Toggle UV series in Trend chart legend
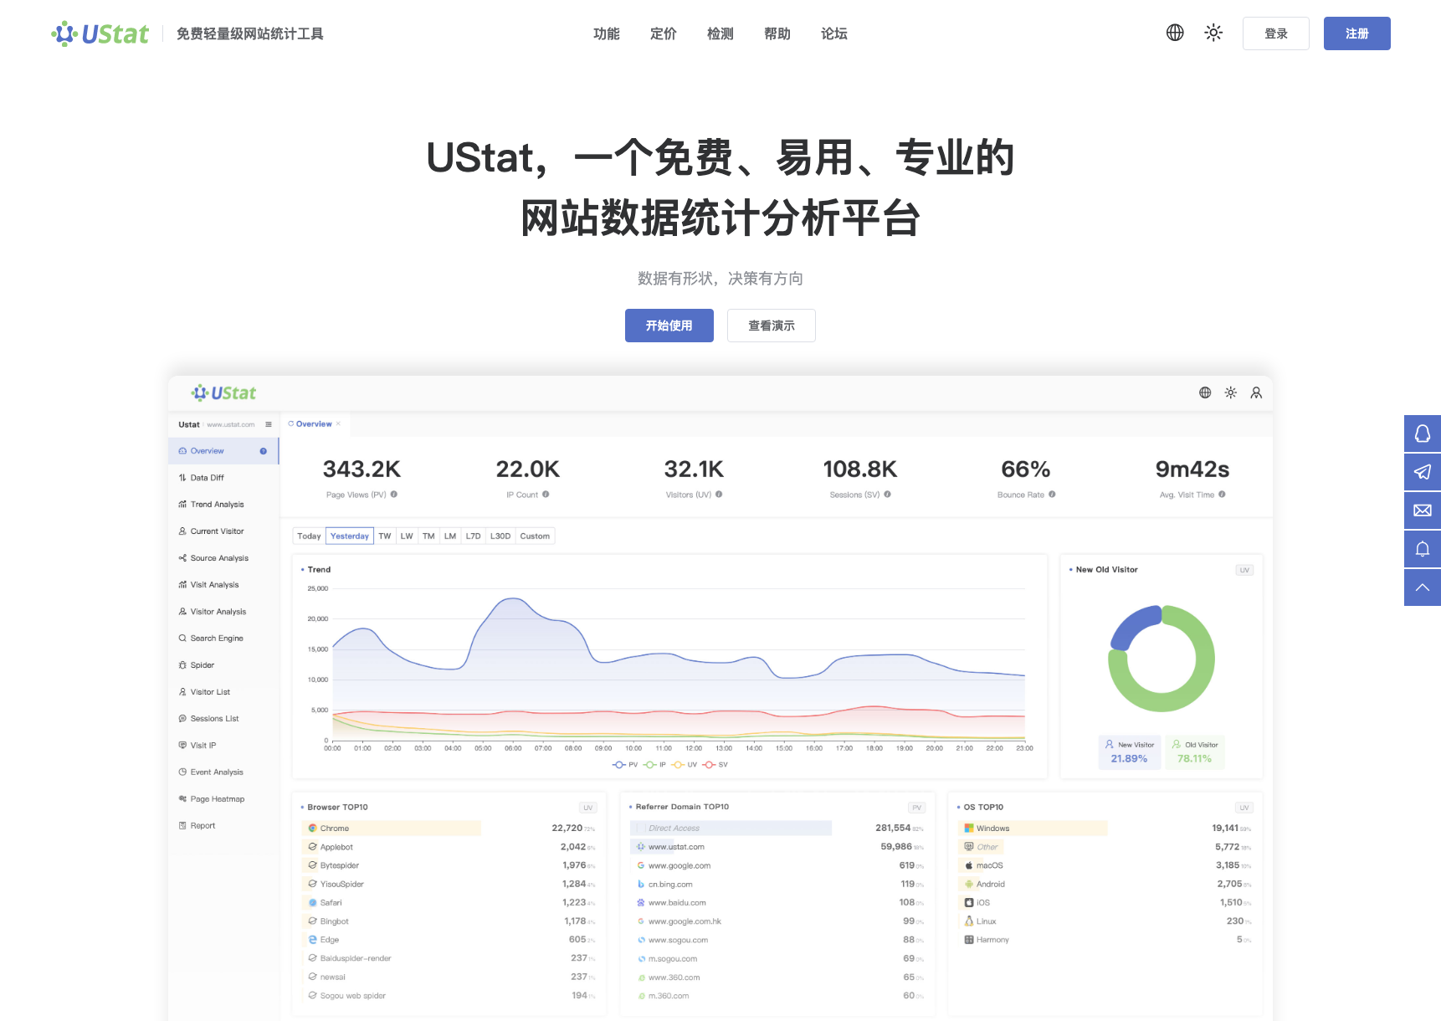This screenshot has width=1441, height=1021. (x=685, y=765)
